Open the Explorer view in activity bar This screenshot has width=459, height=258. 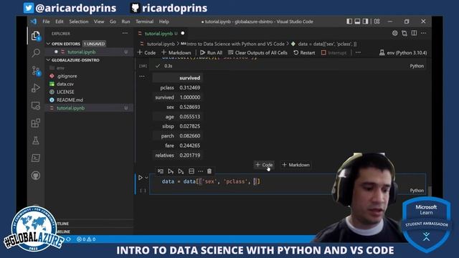click(36, 36)
